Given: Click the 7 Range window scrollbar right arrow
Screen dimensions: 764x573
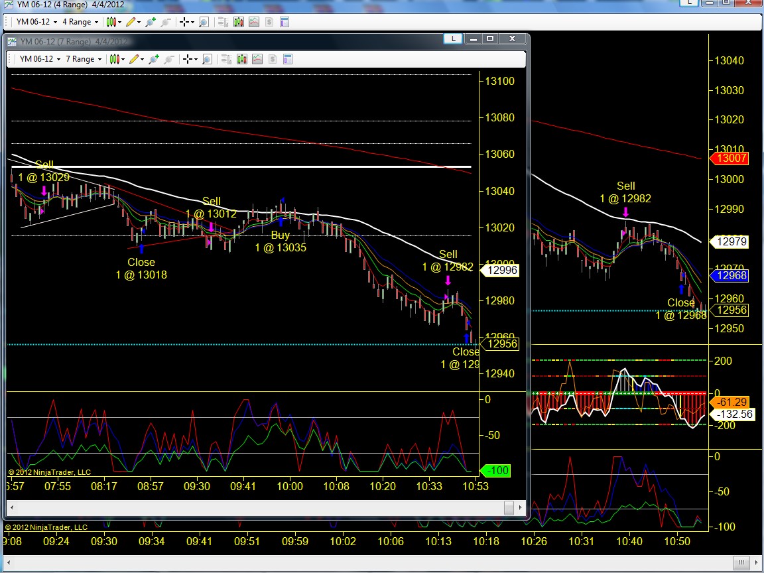Looking at the screenshot, I should [521, 508].
